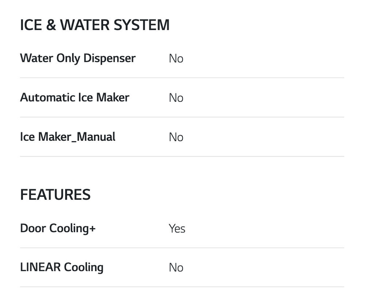Click the No value for Water Only Dispenser
Screen dimensions: 365x300
(x=176, y=59)
